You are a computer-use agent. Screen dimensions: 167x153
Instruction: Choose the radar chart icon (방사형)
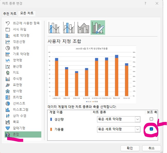[8, 91]
